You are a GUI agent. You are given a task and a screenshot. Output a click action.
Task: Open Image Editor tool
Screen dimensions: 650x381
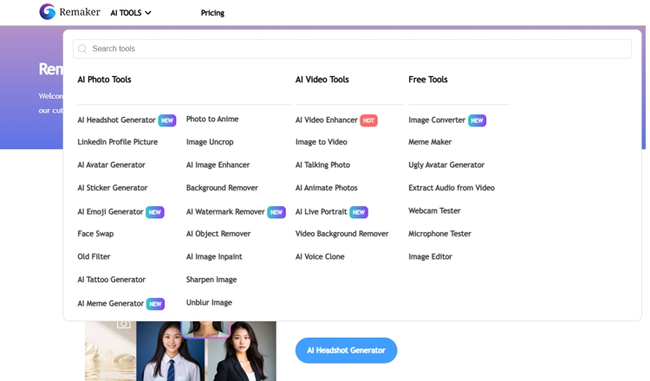430,257
